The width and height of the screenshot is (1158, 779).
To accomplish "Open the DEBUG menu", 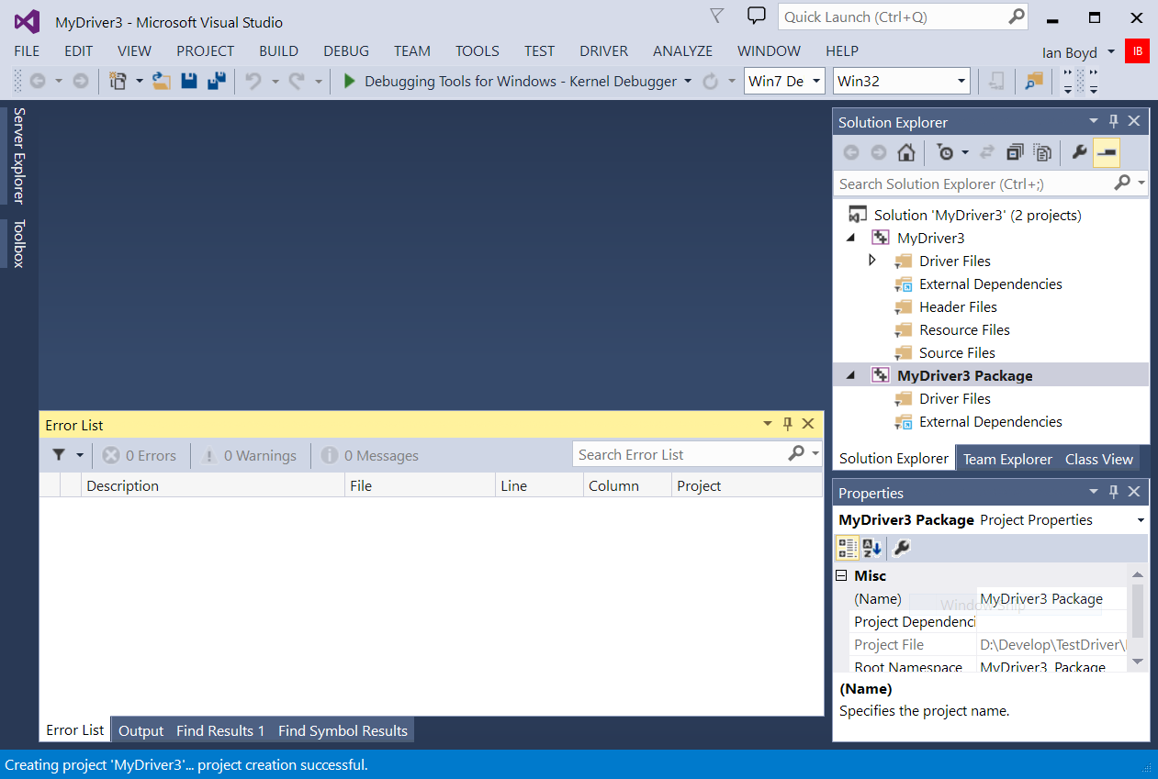I will [x=346, y=51].
